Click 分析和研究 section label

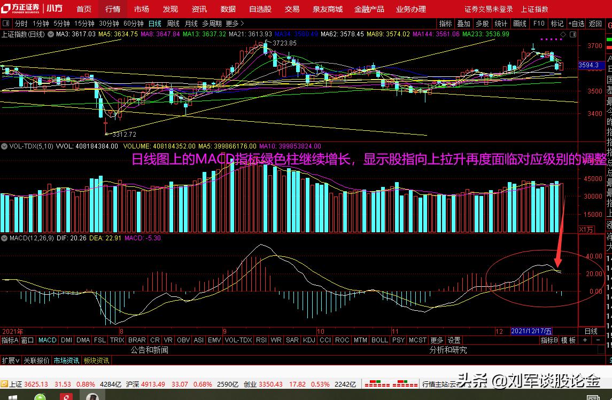point(448,350)
